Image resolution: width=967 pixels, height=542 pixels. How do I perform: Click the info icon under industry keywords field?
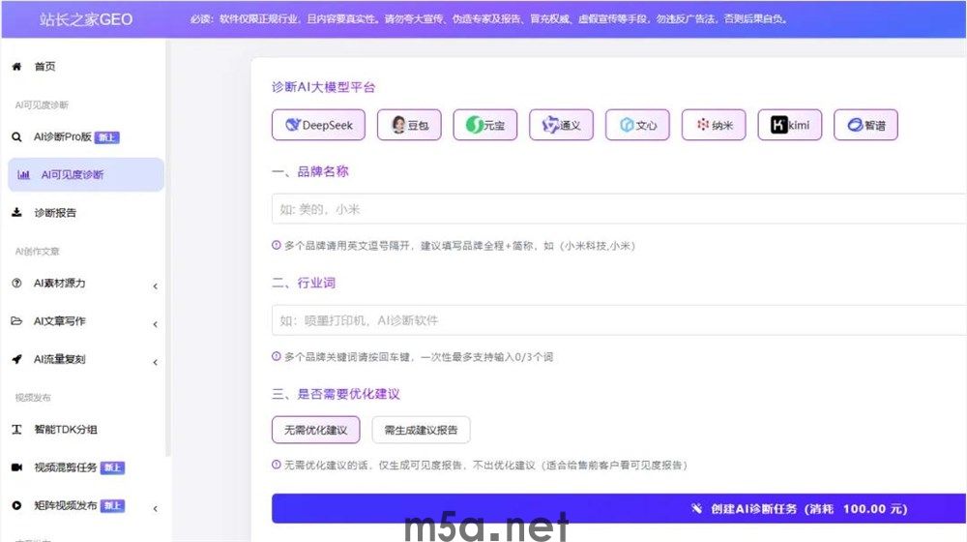277,356
